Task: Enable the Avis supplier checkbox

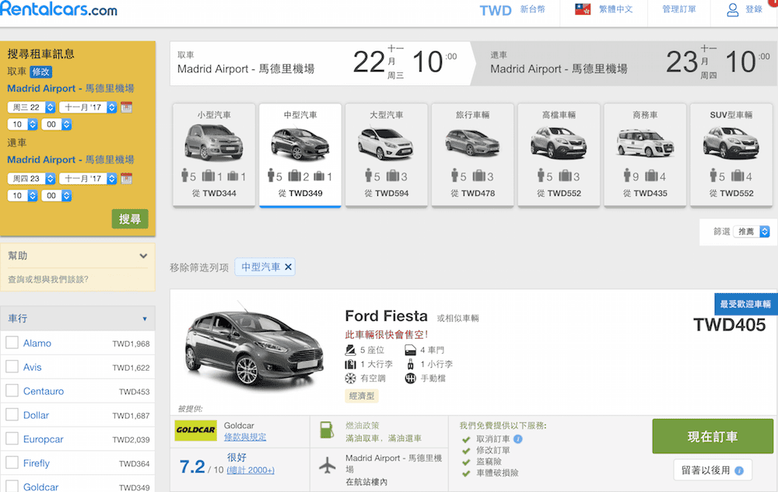Action: tap(12, 367)
